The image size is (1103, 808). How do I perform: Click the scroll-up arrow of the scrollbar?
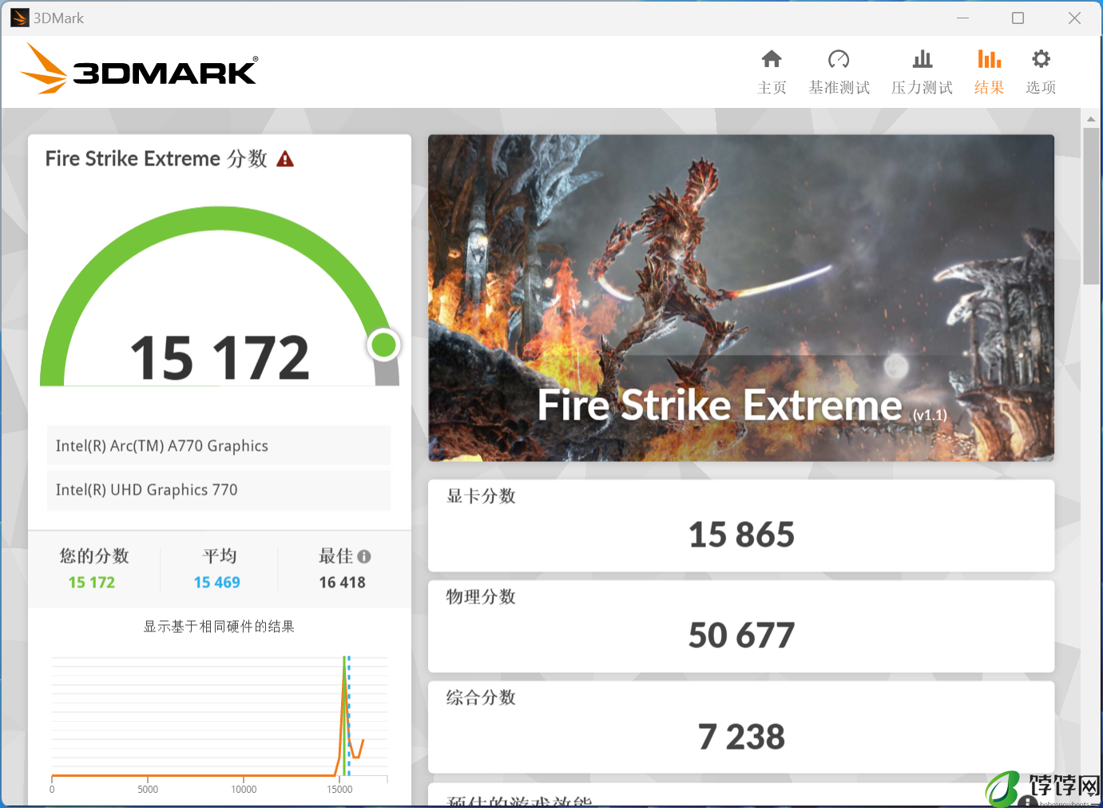coord(1091,118)
